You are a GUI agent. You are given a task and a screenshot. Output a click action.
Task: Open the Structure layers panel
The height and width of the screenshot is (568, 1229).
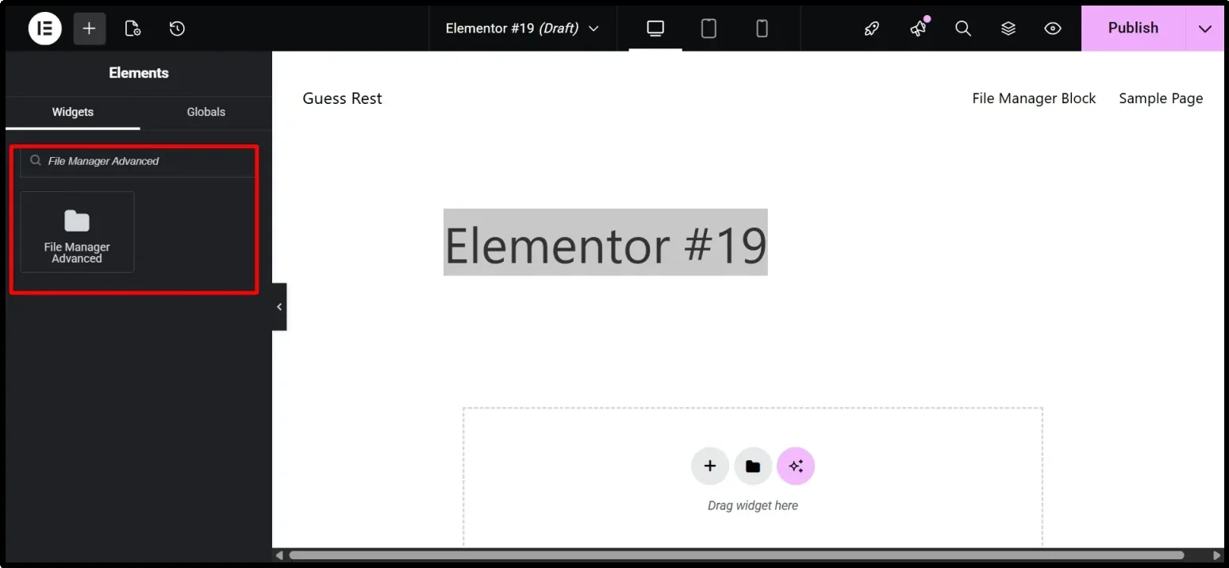pos(1008,28)
